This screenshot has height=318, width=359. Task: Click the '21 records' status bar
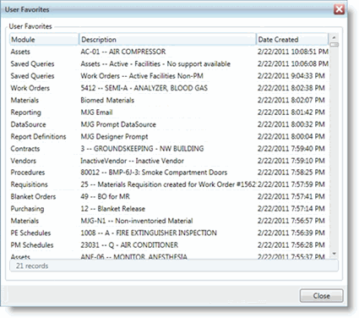tap(174, 266)
